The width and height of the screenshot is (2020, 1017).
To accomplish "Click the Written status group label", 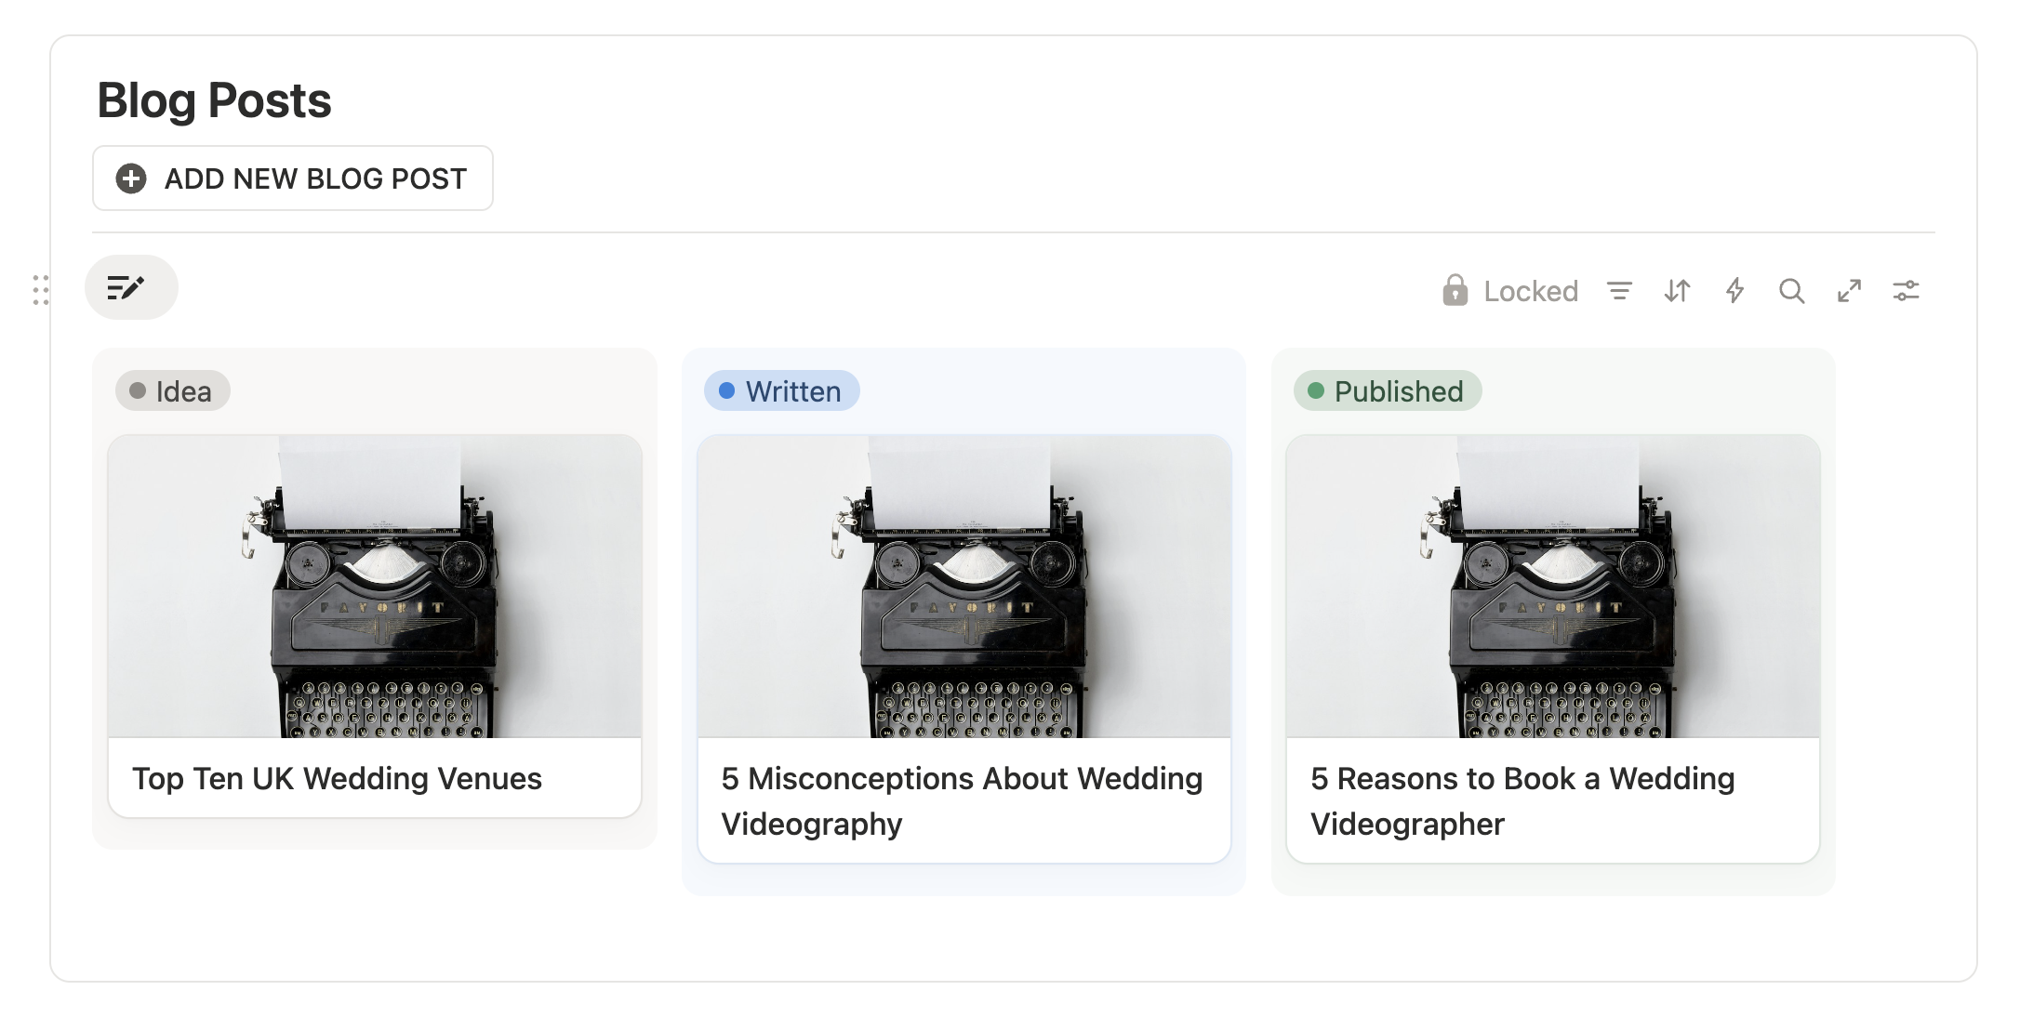I will pyautogui.click(x=781, y=391).
